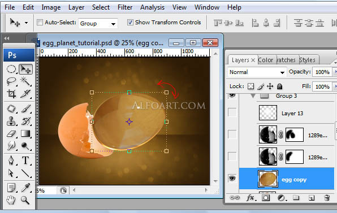Delete layer with trash icon

point(327,198)
